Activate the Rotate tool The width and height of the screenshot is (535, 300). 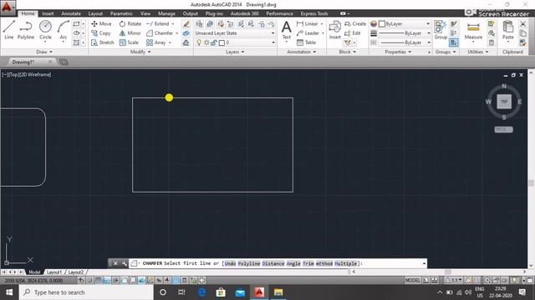click(130, 24)
